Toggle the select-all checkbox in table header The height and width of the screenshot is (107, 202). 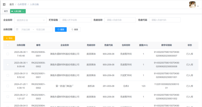click(8, 45)
